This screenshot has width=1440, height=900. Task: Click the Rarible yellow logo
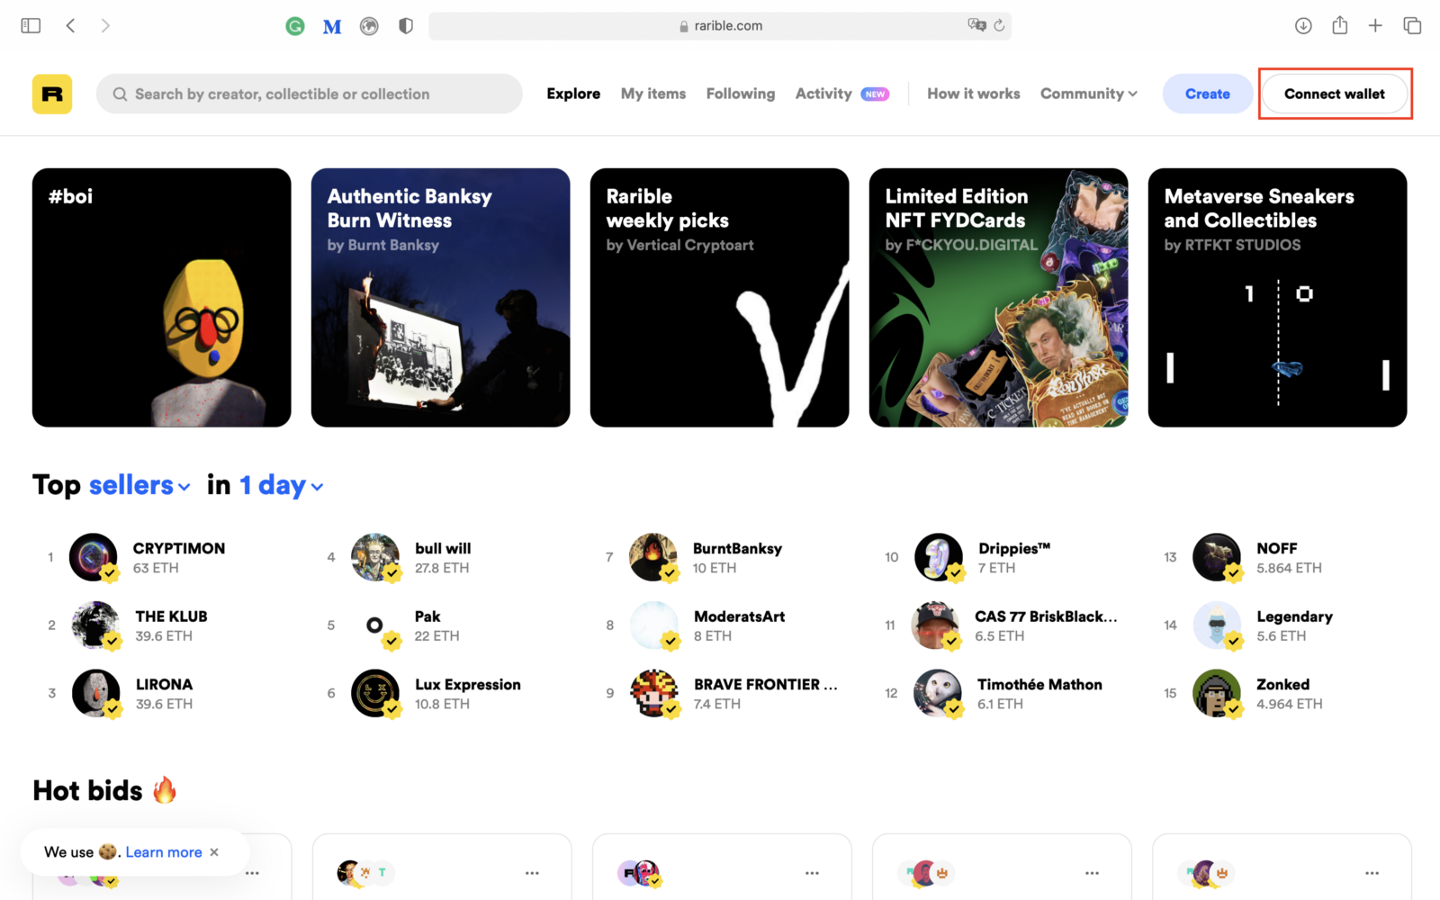52,94
